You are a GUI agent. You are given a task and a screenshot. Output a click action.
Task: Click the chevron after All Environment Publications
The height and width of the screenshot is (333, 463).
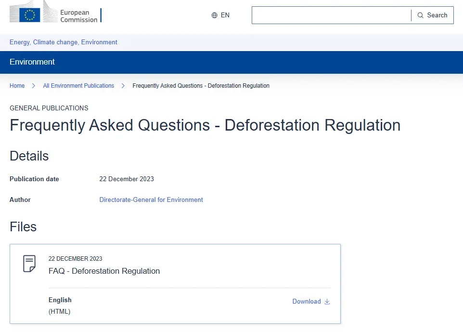(123, 86)
